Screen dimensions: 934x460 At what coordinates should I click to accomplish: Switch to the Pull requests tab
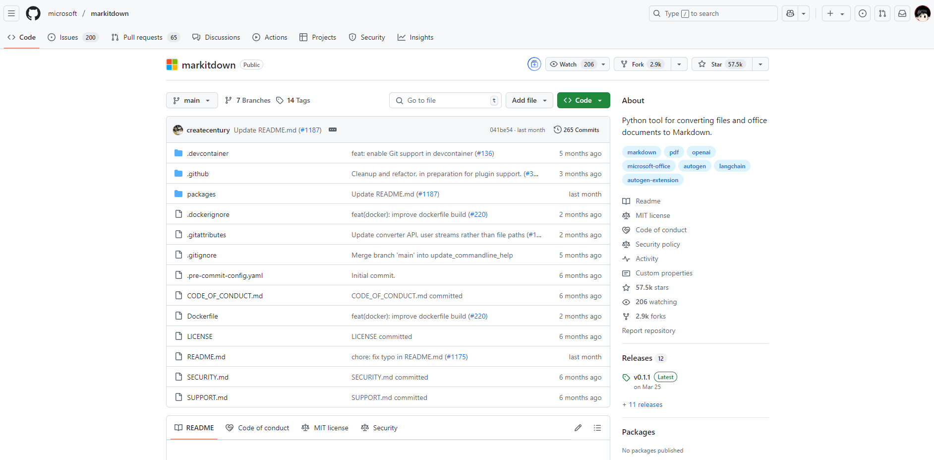(143, 37)
